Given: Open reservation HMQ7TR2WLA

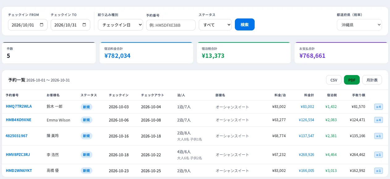Looking at the screenshot, I should coord(19,106).
